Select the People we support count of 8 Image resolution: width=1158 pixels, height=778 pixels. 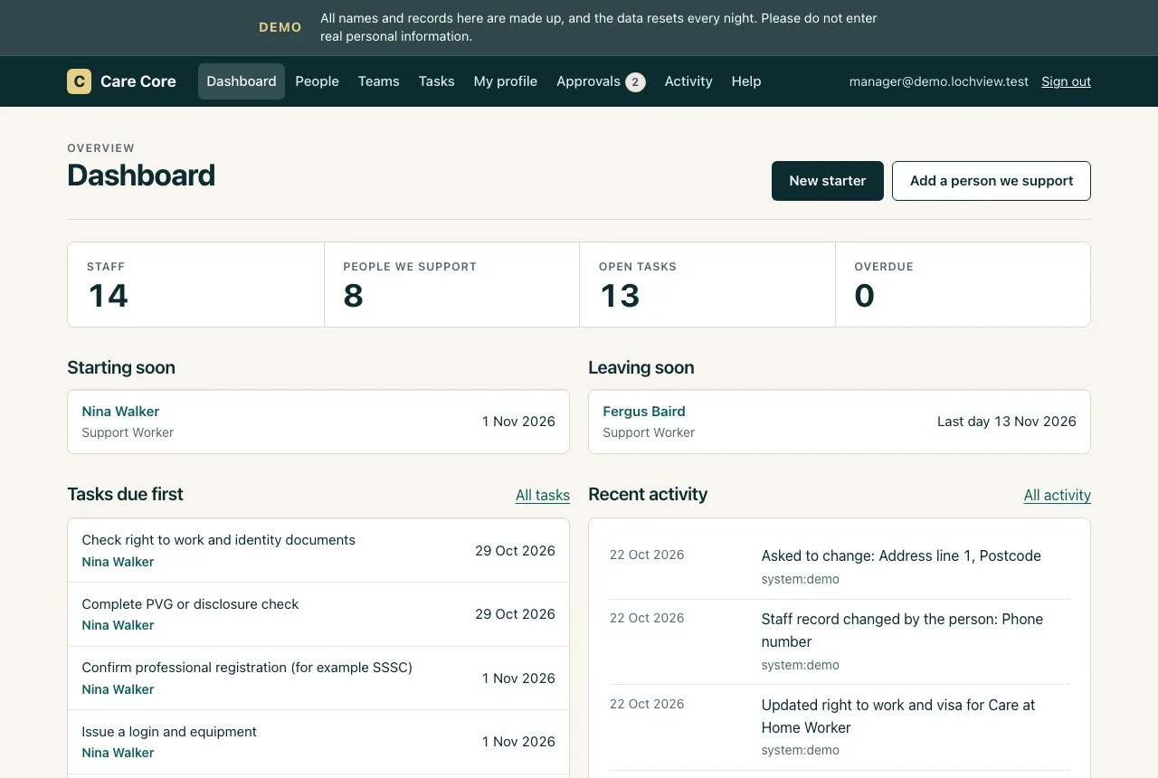point(354,296)
